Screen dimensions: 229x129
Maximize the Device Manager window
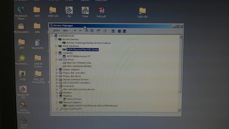177,26
